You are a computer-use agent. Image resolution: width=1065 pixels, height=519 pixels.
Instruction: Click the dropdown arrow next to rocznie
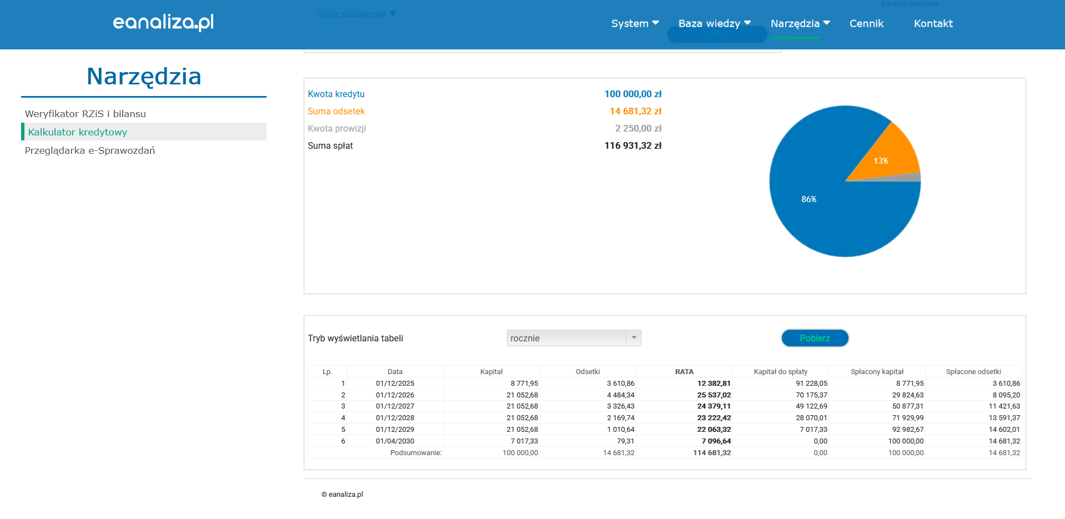[x=634, y=338]
